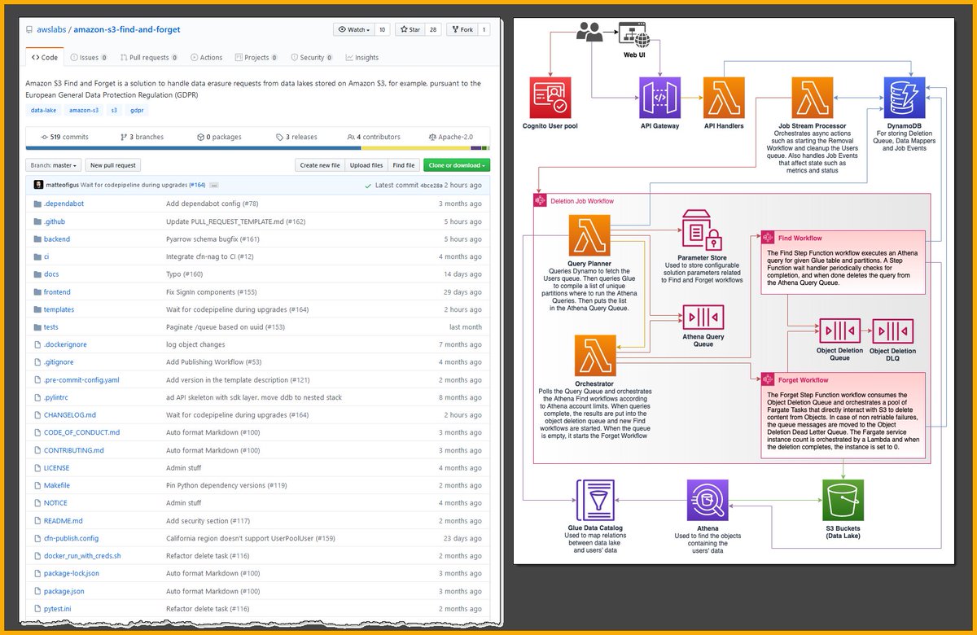The width and height of the screenshot is (977, 635).
Task: Click the Query Planner Lambda icon
Action: (x=589, y=235)
